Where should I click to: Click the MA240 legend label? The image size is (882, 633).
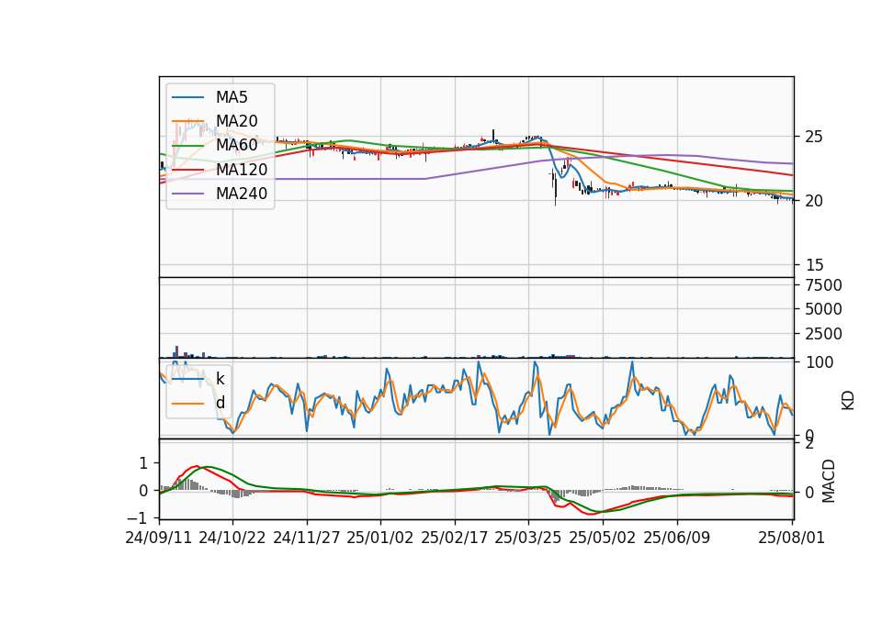(242, 194)
